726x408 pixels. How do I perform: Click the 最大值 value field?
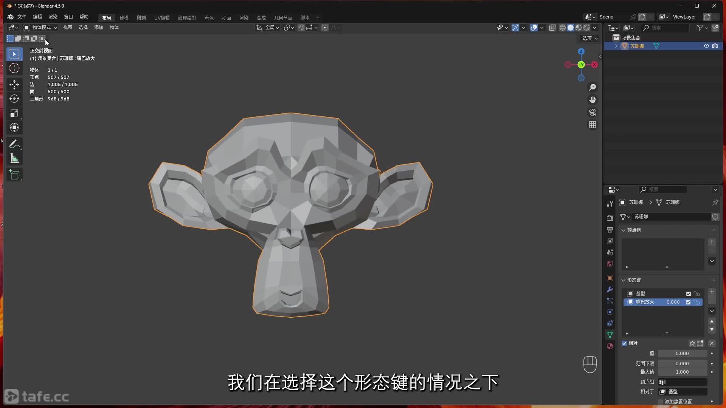pos(682,372)
